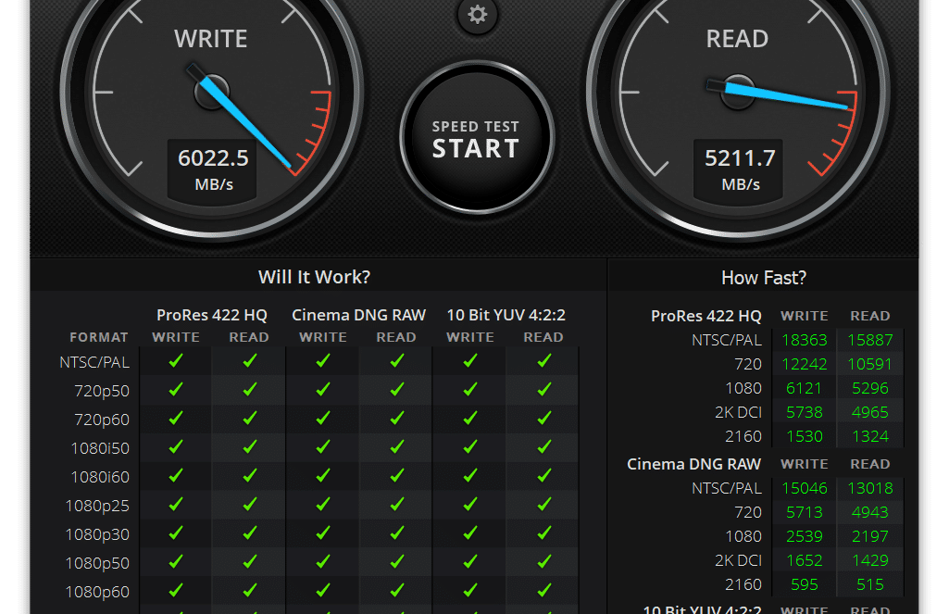
Task: Click the 1080p25 10 Bit YUV read checkmark
Action: click(544, 504)
